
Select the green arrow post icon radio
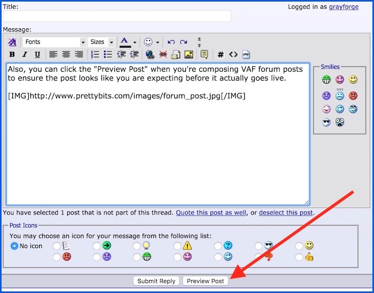(x=97, y=246)
